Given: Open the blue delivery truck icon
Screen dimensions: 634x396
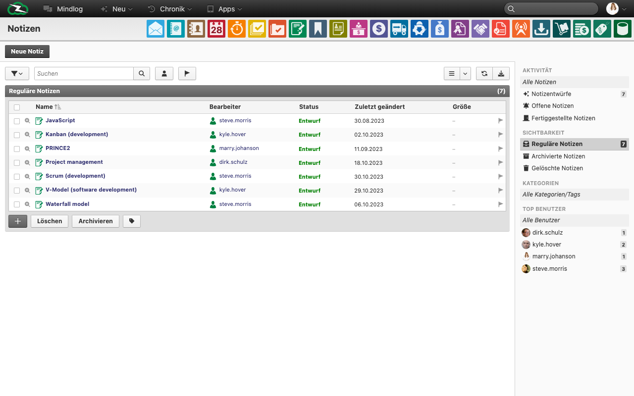Looking at the screenshot, I should (x=399, y=29).
